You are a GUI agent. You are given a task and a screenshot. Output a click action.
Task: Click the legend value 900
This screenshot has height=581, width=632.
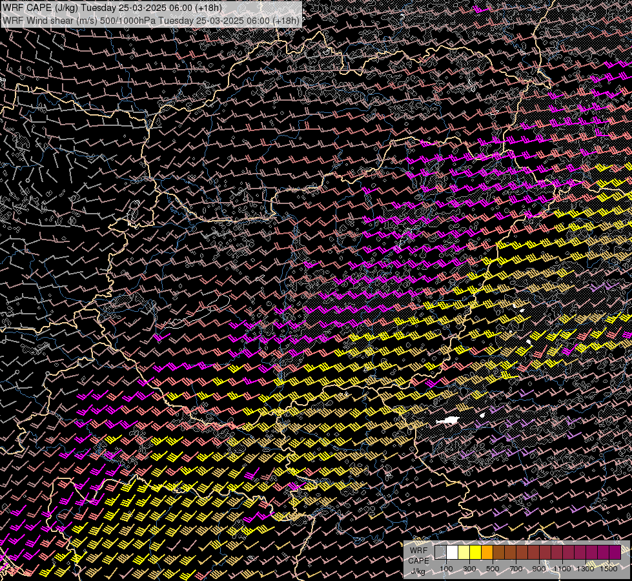tap(539, 569)
